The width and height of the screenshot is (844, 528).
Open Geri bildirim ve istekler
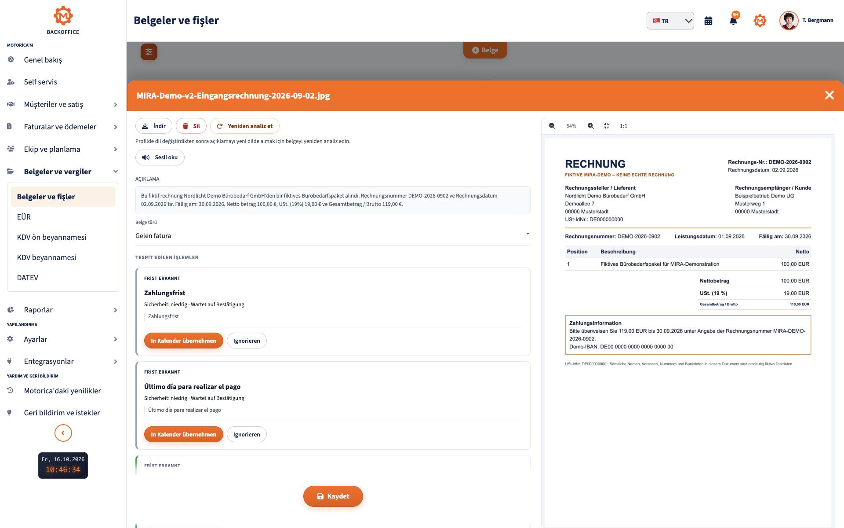coord(63,413)
